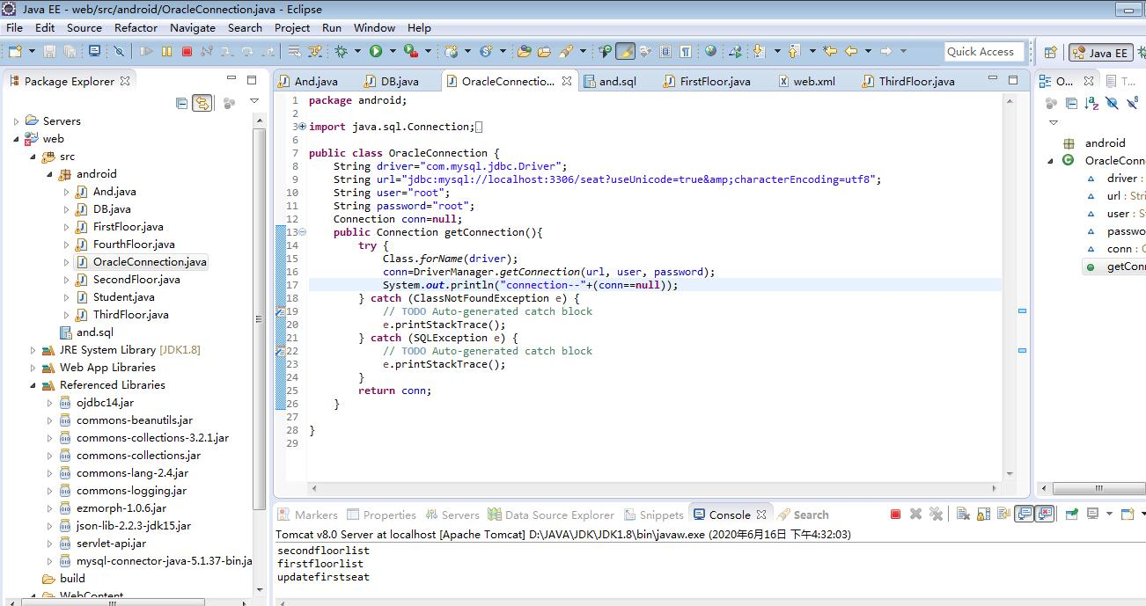The image size is (1146, 606).
Task: Click the editor horizontal scrollbar
Action: 656,487
